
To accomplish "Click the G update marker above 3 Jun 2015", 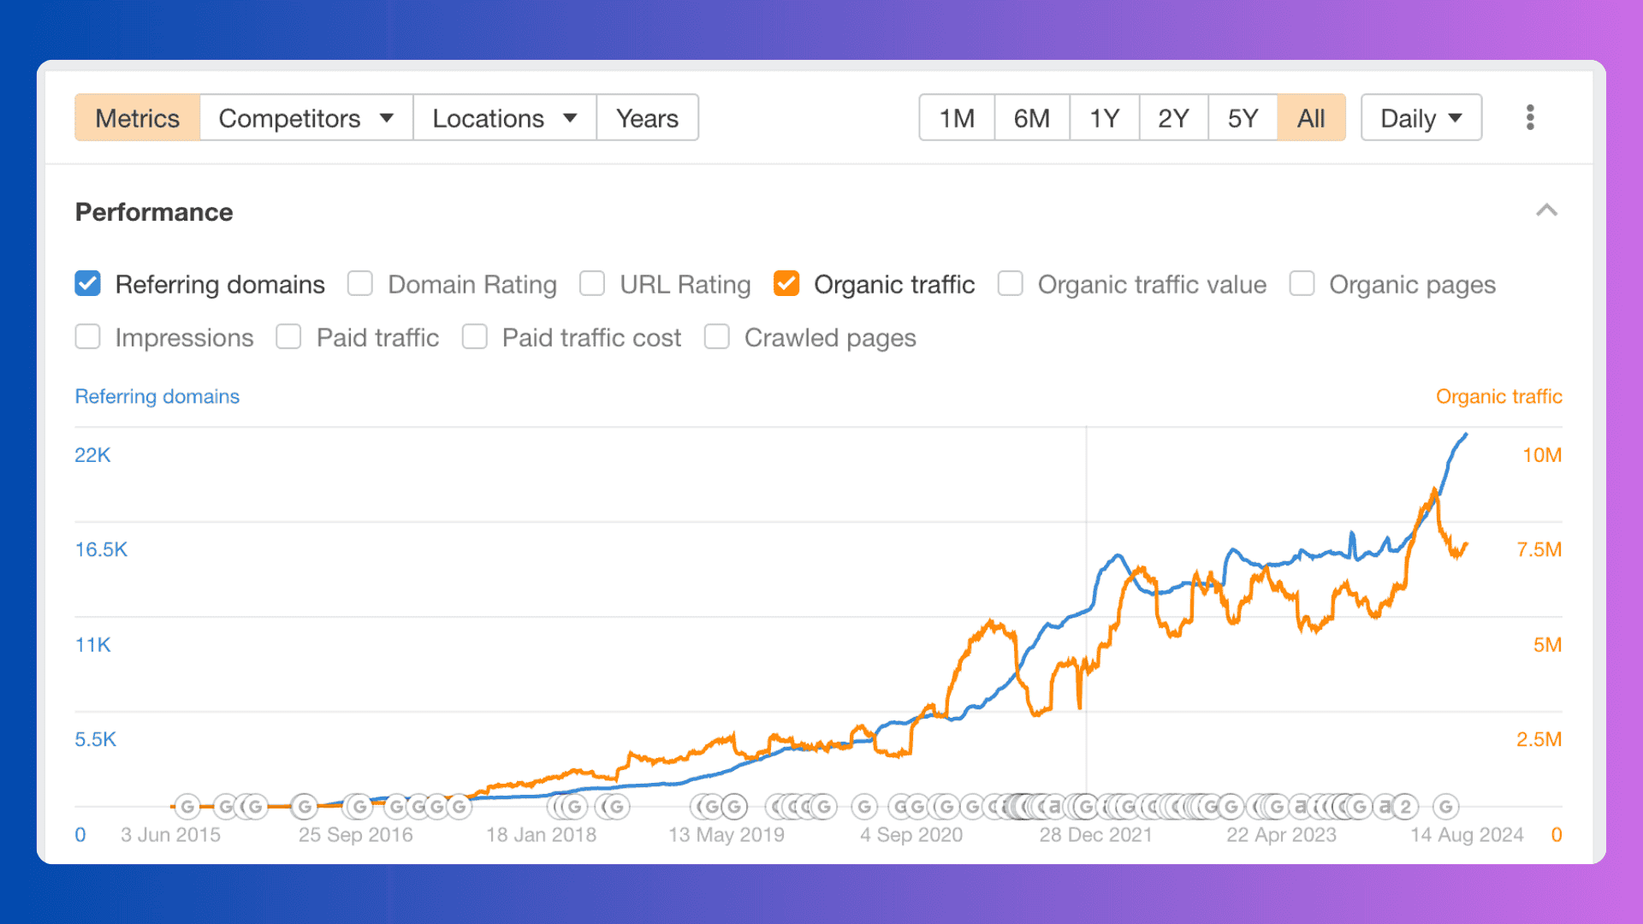I will 187,807.
